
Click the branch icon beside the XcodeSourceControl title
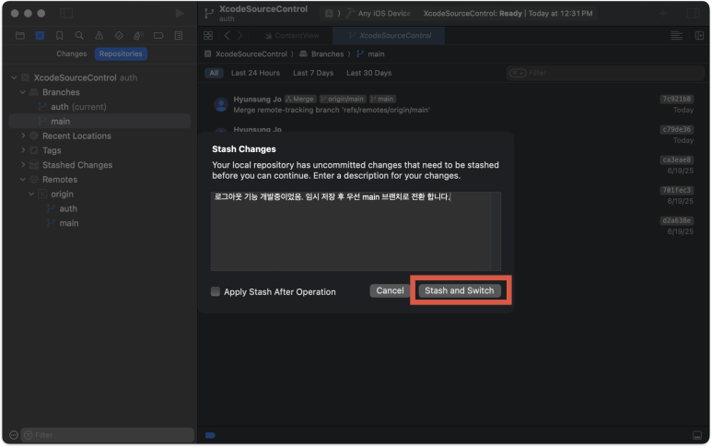[209, 13]
